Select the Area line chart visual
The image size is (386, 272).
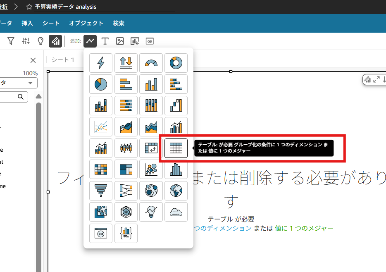point(126,127)
